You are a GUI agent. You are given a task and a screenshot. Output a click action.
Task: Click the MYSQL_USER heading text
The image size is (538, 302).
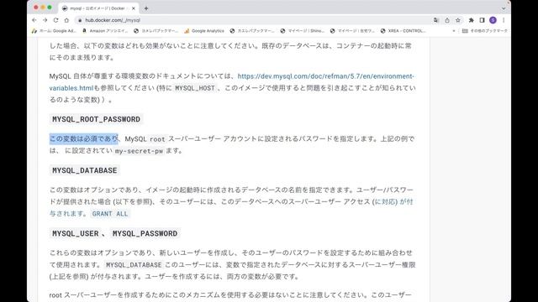tap(75, 233)
